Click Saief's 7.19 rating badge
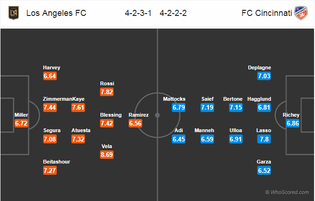This screenshot has height=201, width=315. click(x=207, y=107)
